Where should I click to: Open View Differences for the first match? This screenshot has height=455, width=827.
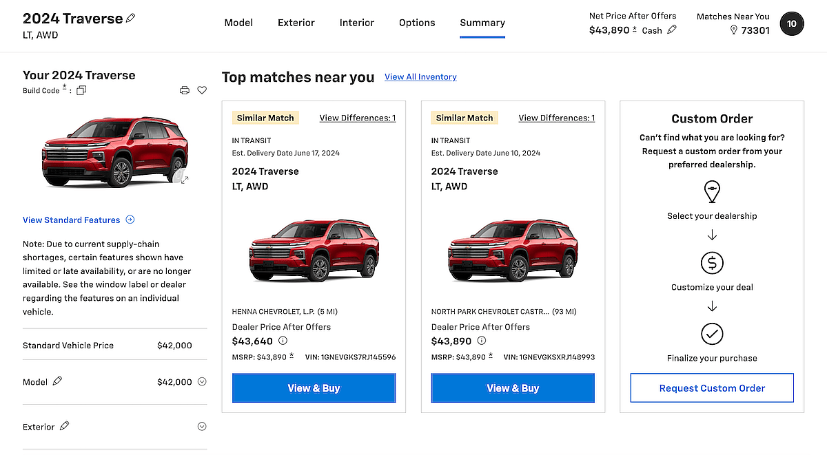tap(357, 118)
